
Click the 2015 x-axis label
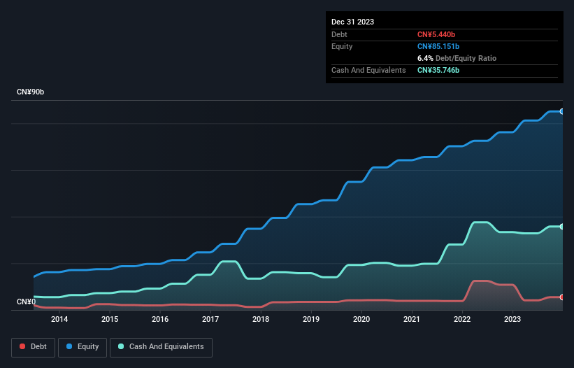pos(110,319)
